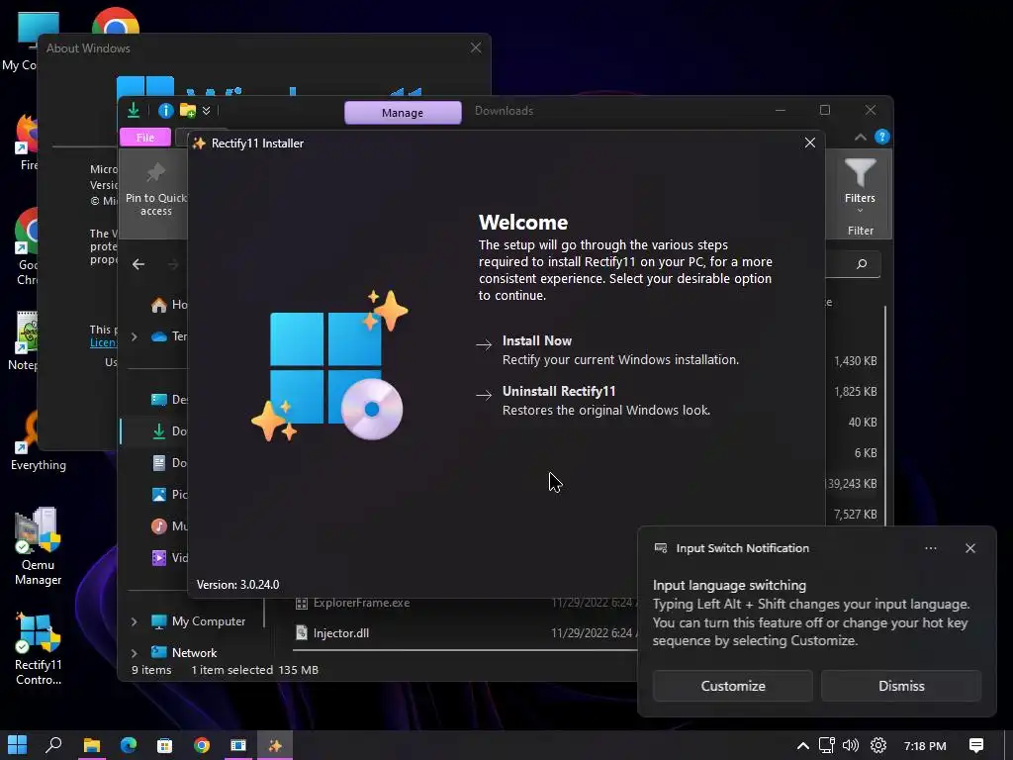Image resolution: width=1013 pixels, height=760 pixels.
Task: Click Customize in Input Switch Notification
Action: (733, 686)
